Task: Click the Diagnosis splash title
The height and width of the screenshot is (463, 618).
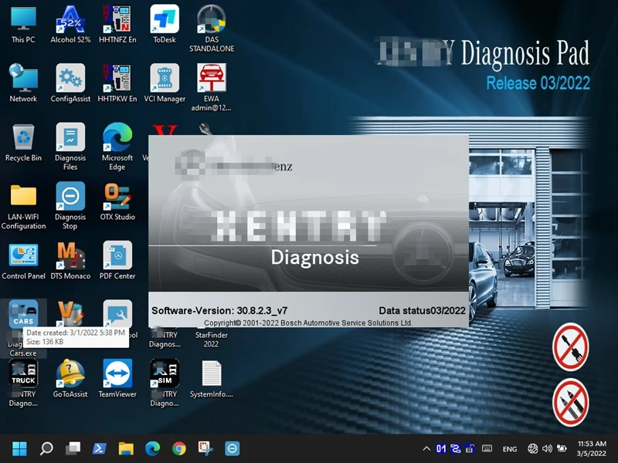Action: (315, 258)
